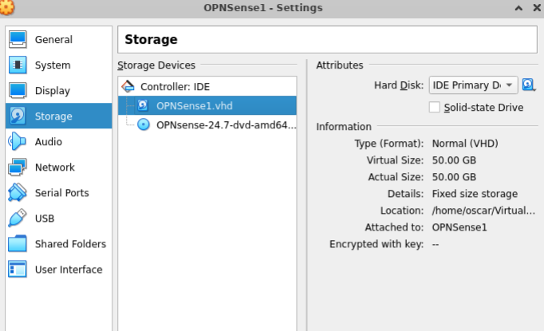Screen dimensions: 544x331
Task: Open the Network settings page
Action: (x=54, y=167)
